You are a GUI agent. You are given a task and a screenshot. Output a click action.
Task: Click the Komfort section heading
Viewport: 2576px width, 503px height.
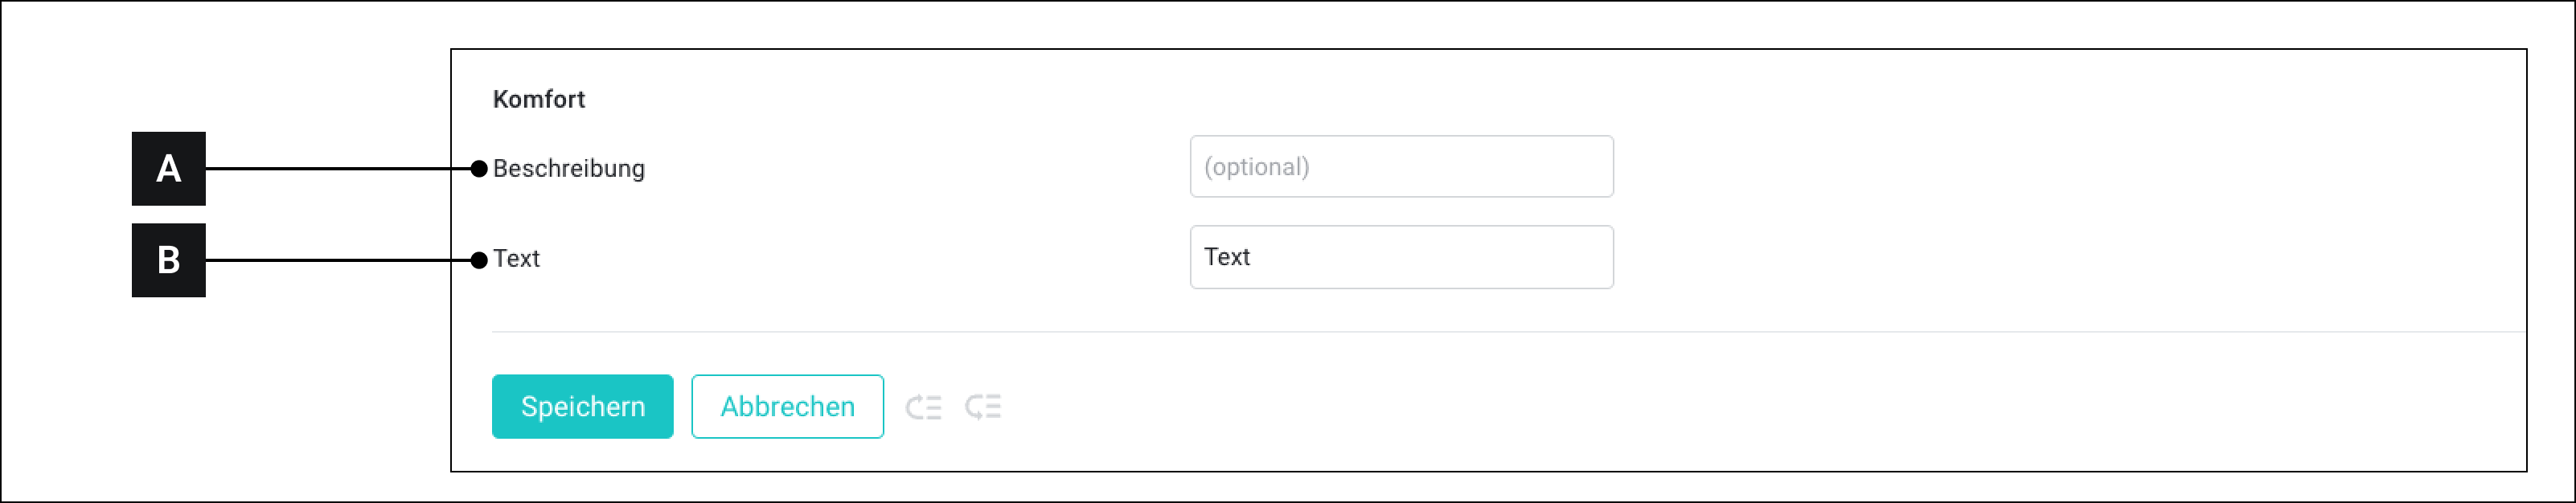pos(539,99)
